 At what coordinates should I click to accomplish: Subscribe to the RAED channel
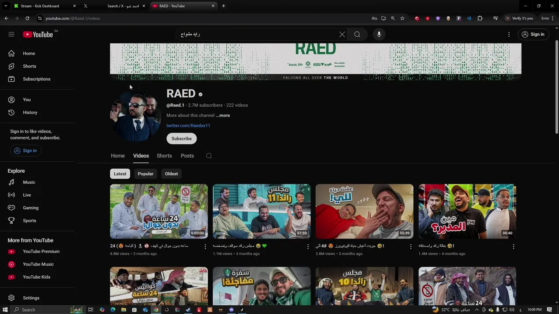point(181,139)
